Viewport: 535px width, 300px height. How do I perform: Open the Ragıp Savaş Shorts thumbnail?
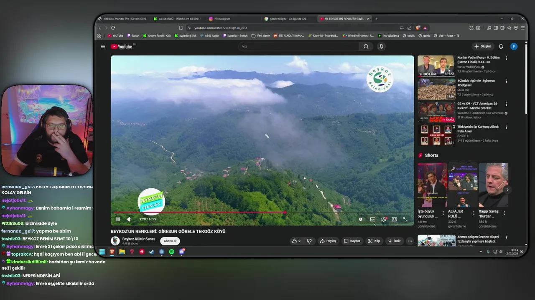tap(493, 185)
